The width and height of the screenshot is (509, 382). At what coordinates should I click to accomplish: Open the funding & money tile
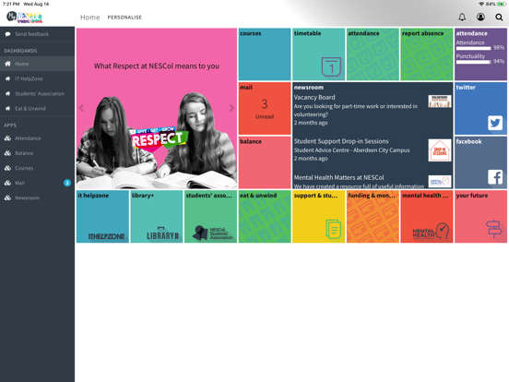coord(373,216)
